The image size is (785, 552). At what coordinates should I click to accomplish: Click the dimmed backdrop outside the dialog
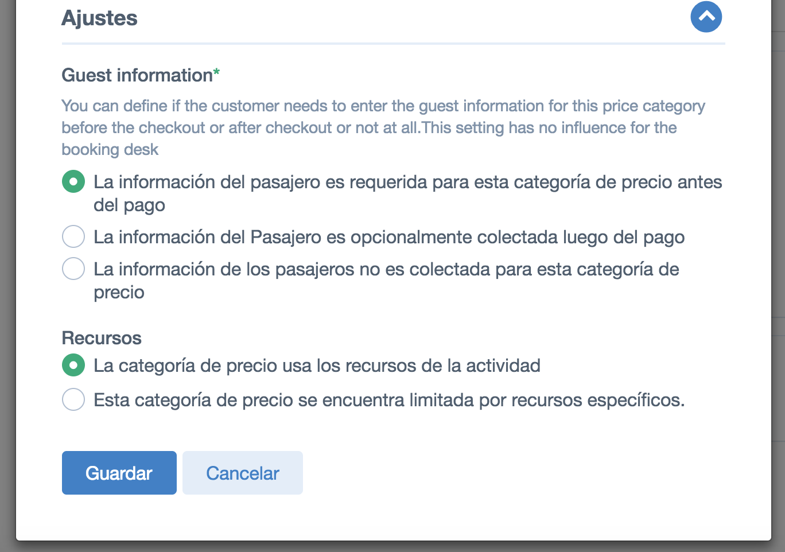click(x=7, y=275)
